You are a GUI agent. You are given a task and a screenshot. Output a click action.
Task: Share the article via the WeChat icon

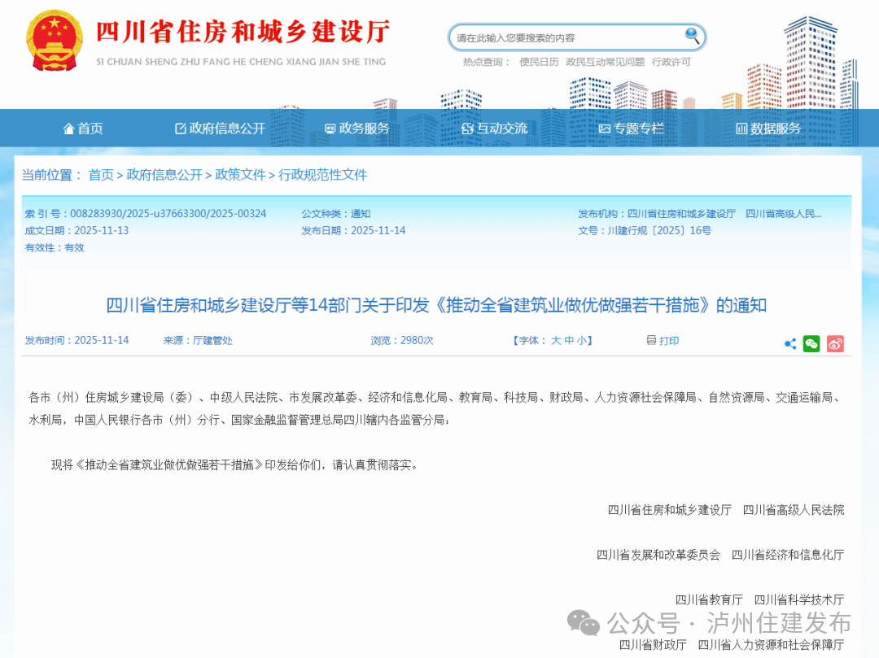tap(811, 344)
